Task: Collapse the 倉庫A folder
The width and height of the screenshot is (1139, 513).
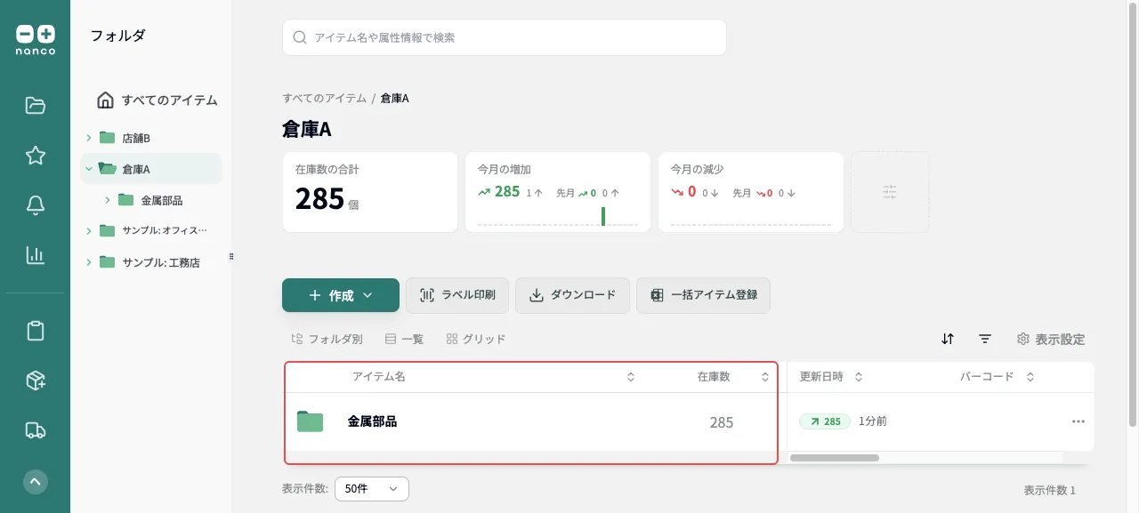Action: point(89,168)
